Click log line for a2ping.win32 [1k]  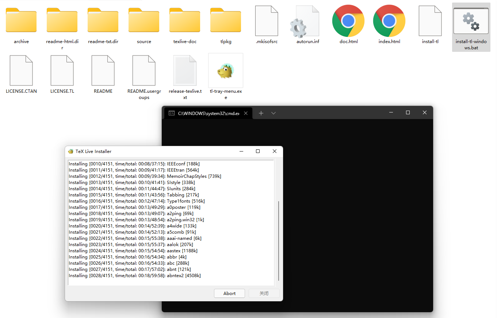tap(137, 219)
